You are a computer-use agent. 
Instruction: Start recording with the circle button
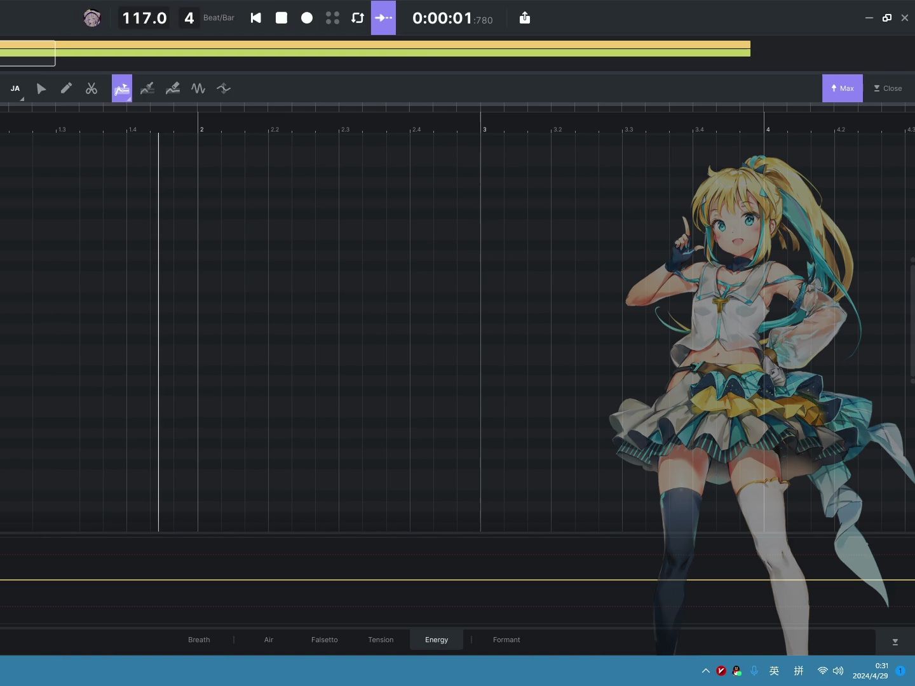(307, 18)
